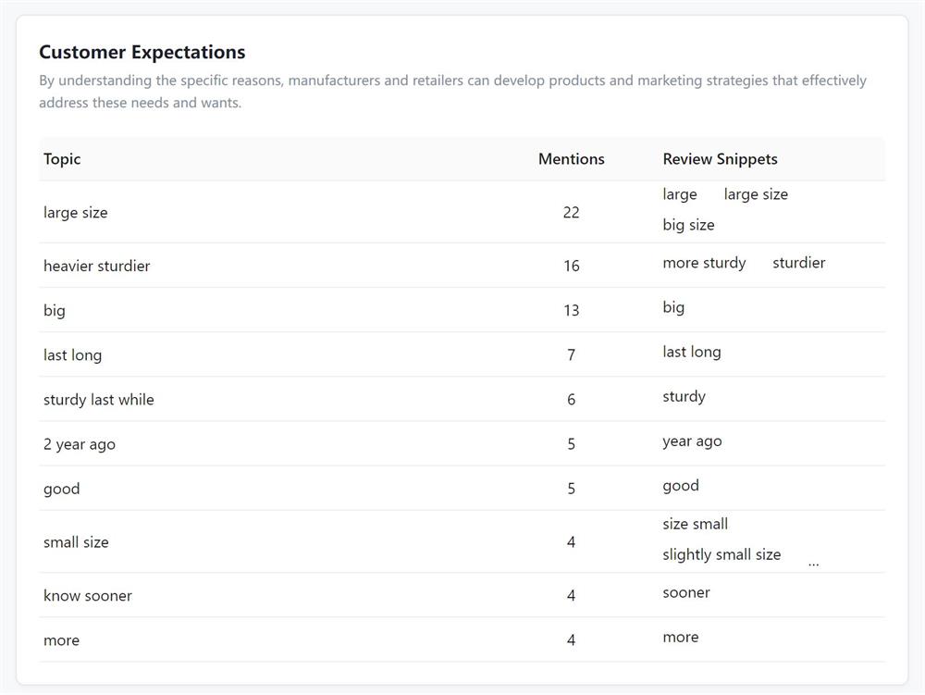Image resolution: width=925 pixels, height=695 pixels.
Task: Click the 'sturdier' snippet tag
Action: click(x=799, y=263)
